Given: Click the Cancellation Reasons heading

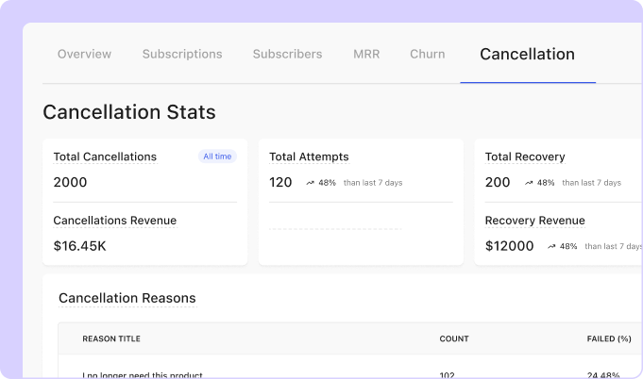Looking at the screenshot, I should 127,298.
